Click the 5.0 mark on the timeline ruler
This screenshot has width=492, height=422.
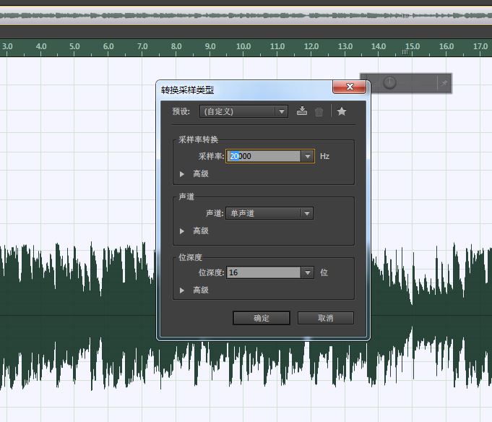point(74,47)
